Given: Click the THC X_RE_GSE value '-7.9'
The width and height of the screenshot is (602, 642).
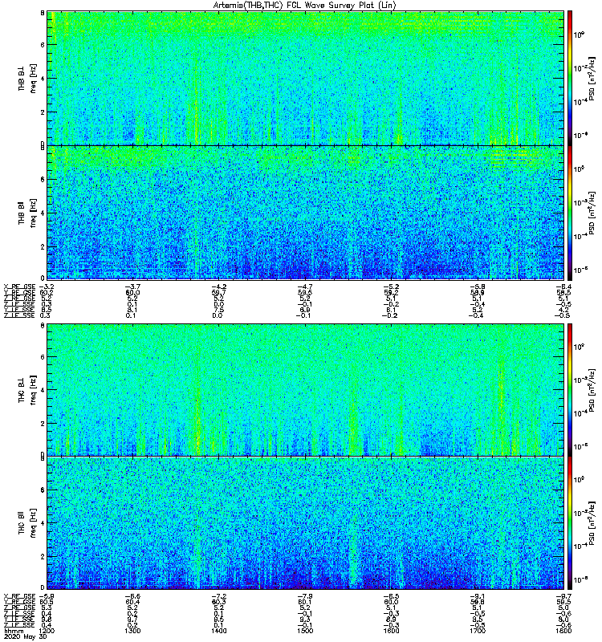Looking at the screenshot, I should tap(305, 596).
